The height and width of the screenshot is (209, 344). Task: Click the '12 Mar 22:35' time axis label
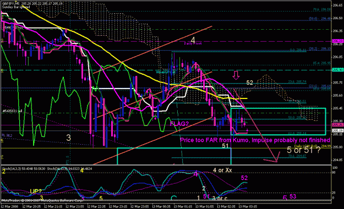[x=96, y=206]
